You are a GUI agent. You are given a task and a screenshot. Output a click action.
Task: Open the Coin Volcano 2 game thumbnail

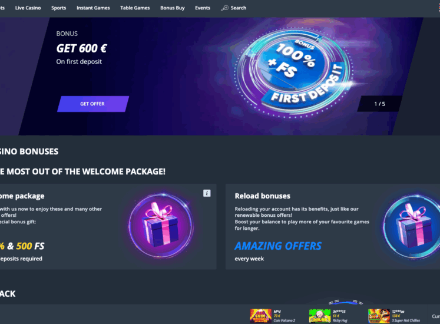click(261, 316)
